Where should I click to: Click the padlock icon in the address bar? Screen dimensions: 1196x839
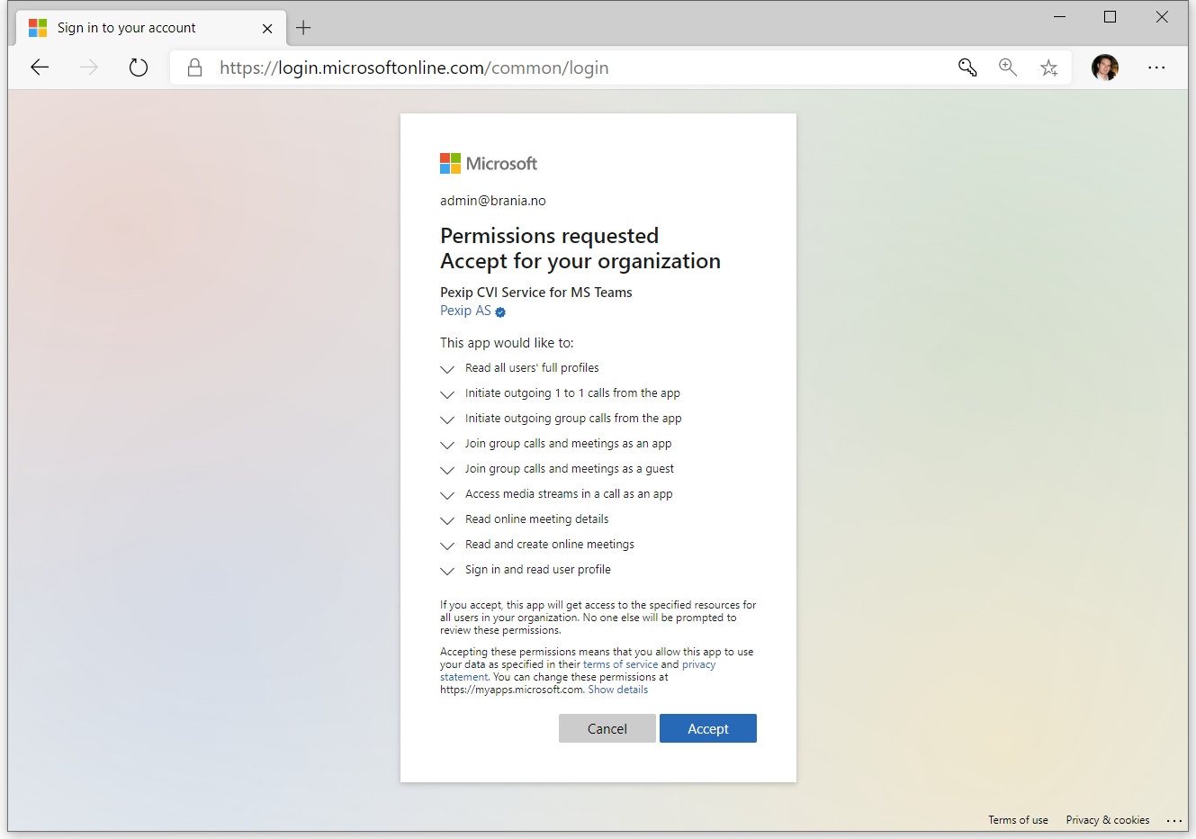pyautogui.click(x=194, y=67)
